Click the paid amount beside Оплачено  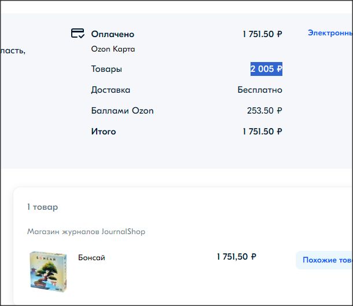coord(262,34)
